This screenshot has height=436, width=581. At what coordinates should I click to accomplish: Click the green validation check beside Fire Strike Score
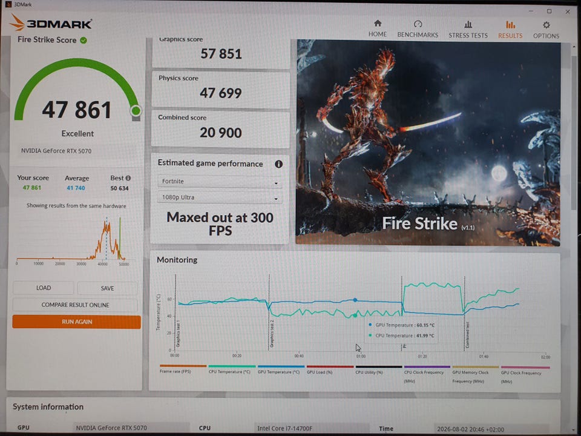tap(84, 40)
